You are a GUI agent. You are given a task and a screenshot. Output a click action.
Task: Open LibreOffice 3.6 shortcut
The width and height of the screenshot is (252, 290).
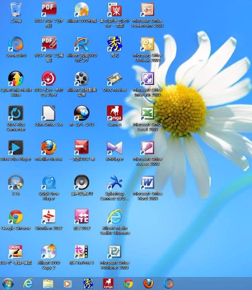pos(49,113)
